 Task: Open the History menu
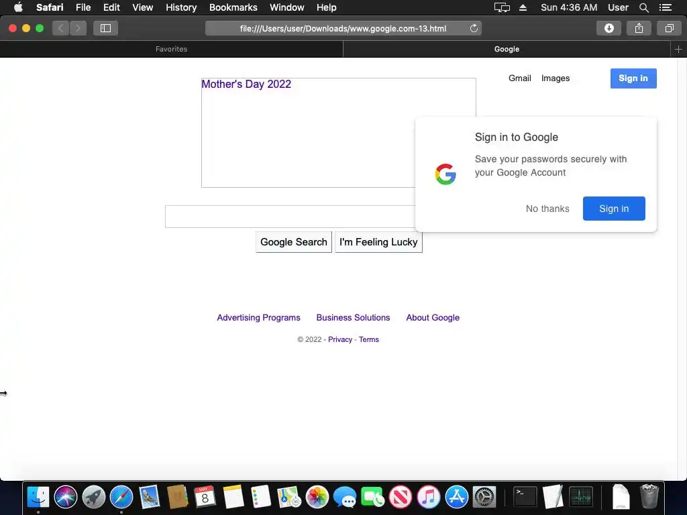(x=181, y=7)
